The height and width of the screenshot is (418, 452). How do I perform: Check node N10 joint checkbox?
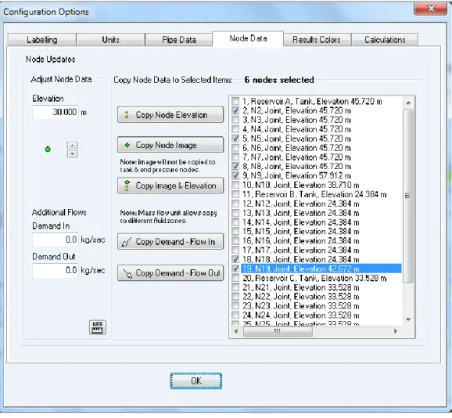(235, 185)
